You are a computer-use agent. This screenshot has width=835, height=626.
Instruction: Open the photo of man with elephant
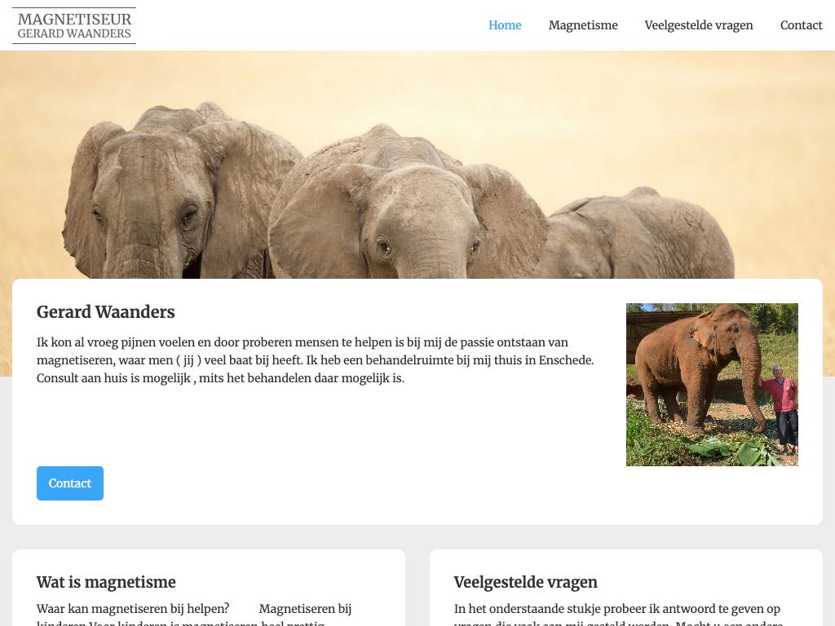pyautogui.click(x=712, y=385)
